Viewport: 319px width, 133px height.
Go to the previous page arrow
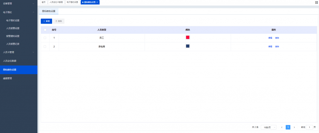(282, 127)
